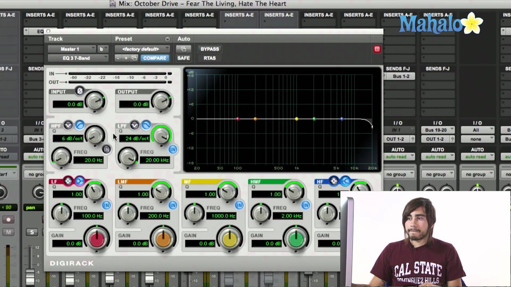Click the auto read button beside the 'All' input selector
Viewport: 511px width, 287px height.
pyautogui.click(x=477, y=157)
